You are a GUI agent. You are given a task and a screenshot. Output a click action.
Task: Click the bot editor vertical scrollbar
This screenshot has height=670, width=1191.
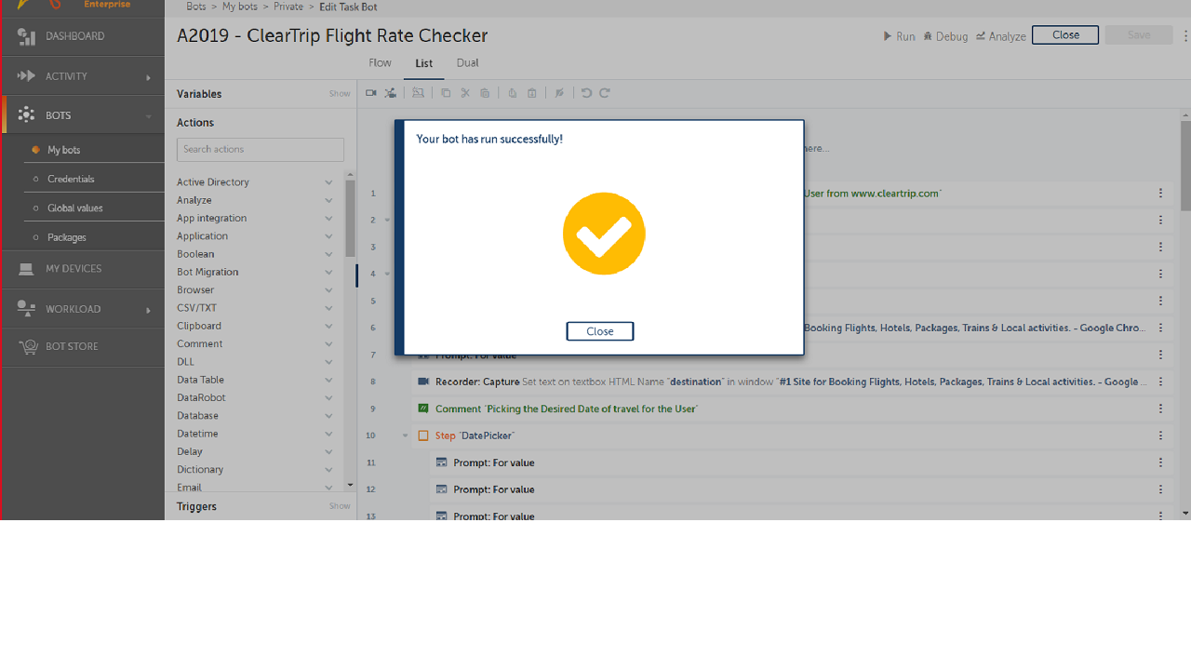pyautogui.click(x=1185, y=166)
